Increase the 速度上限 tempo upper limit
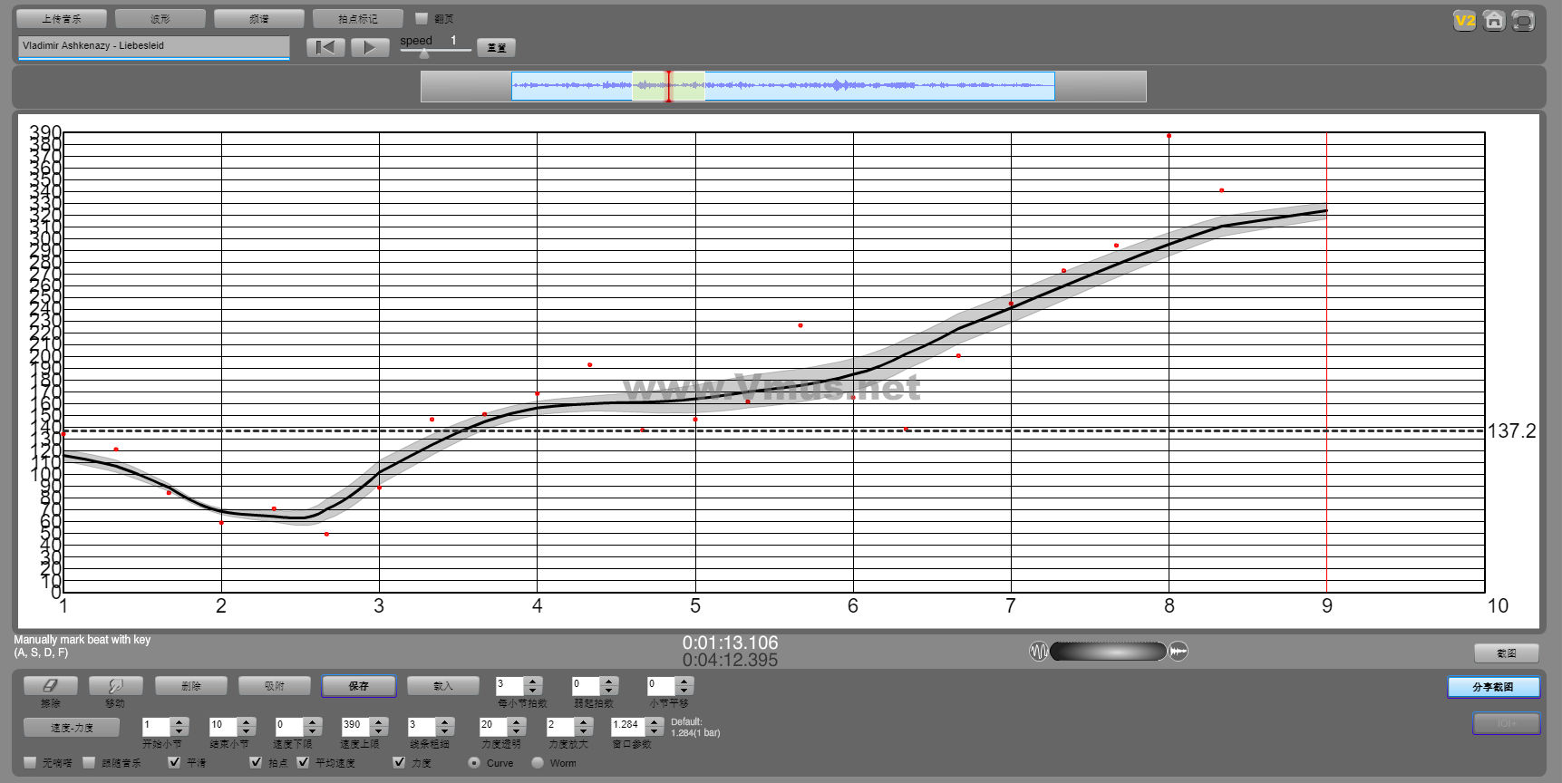 point(380,721)
